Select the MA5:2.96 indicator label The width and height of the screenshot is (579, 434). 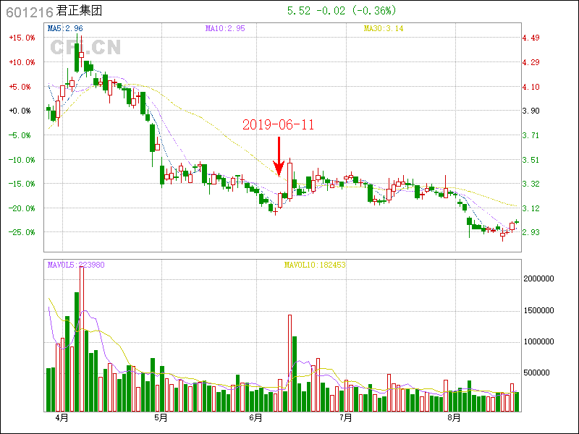point(65,28)
